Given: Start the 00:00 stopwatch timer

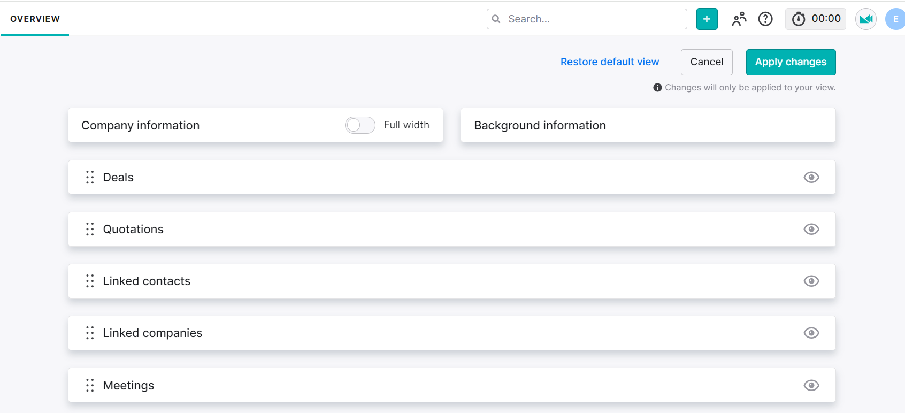Looking at the screenshot, I should pyautogui.click(x=815, y=19).
